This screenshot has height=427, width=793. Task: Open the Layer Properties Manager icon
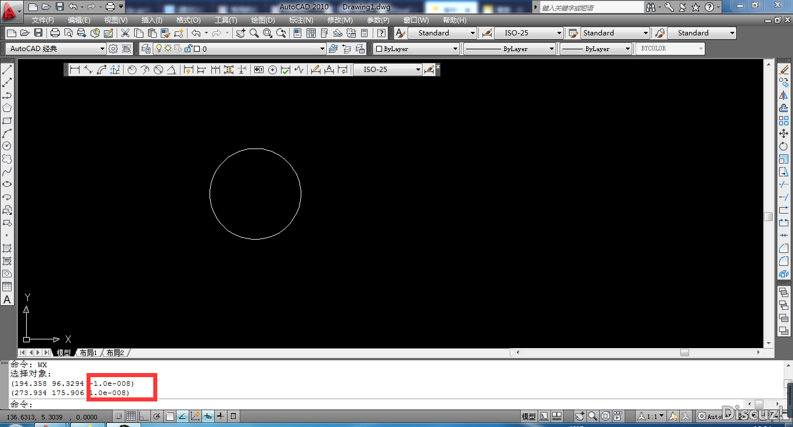pos(146,49)
